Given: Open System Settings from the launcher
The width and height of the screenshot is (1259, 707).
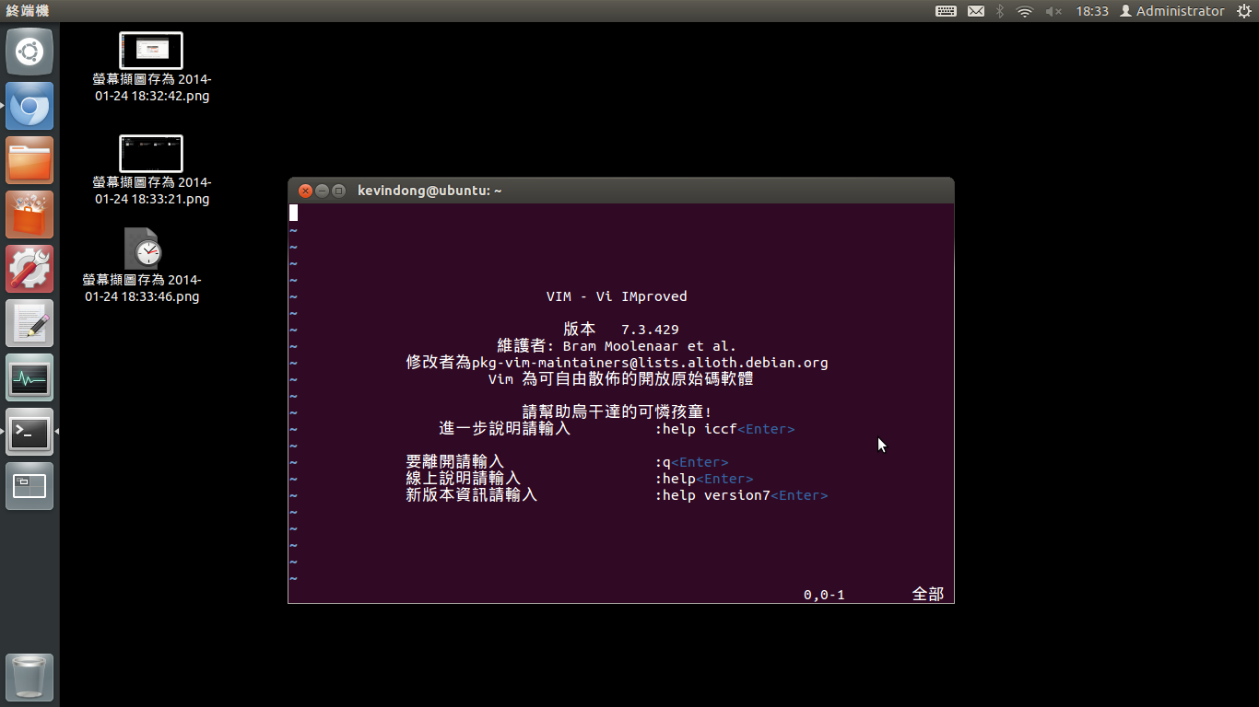Looking at the screenshot, I should tap(29, 269).
